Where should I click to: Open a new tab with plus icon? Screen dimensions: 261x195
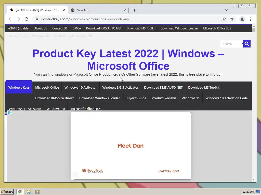click(x=134, y=10)
